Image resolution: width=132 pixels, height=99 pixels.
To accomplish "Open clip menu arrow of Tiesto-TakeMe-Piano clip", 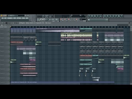I will [x=36, y=29].
